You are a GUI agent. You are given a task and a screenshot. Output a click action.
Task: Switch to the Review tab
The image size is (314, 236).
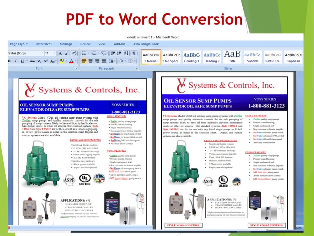(x=85, y=44)
